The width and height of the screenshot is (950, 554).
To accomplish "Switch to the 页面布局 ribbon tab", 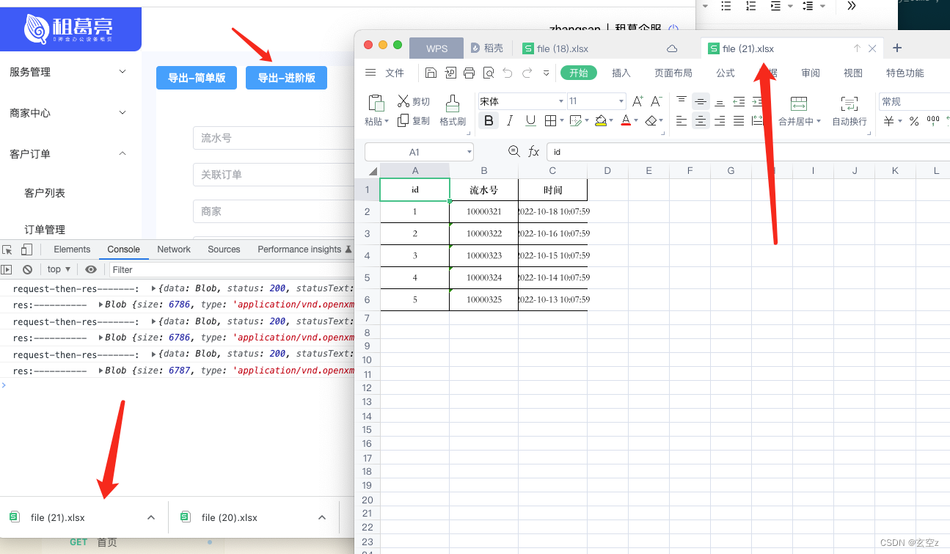I will [x=673, y=73].
